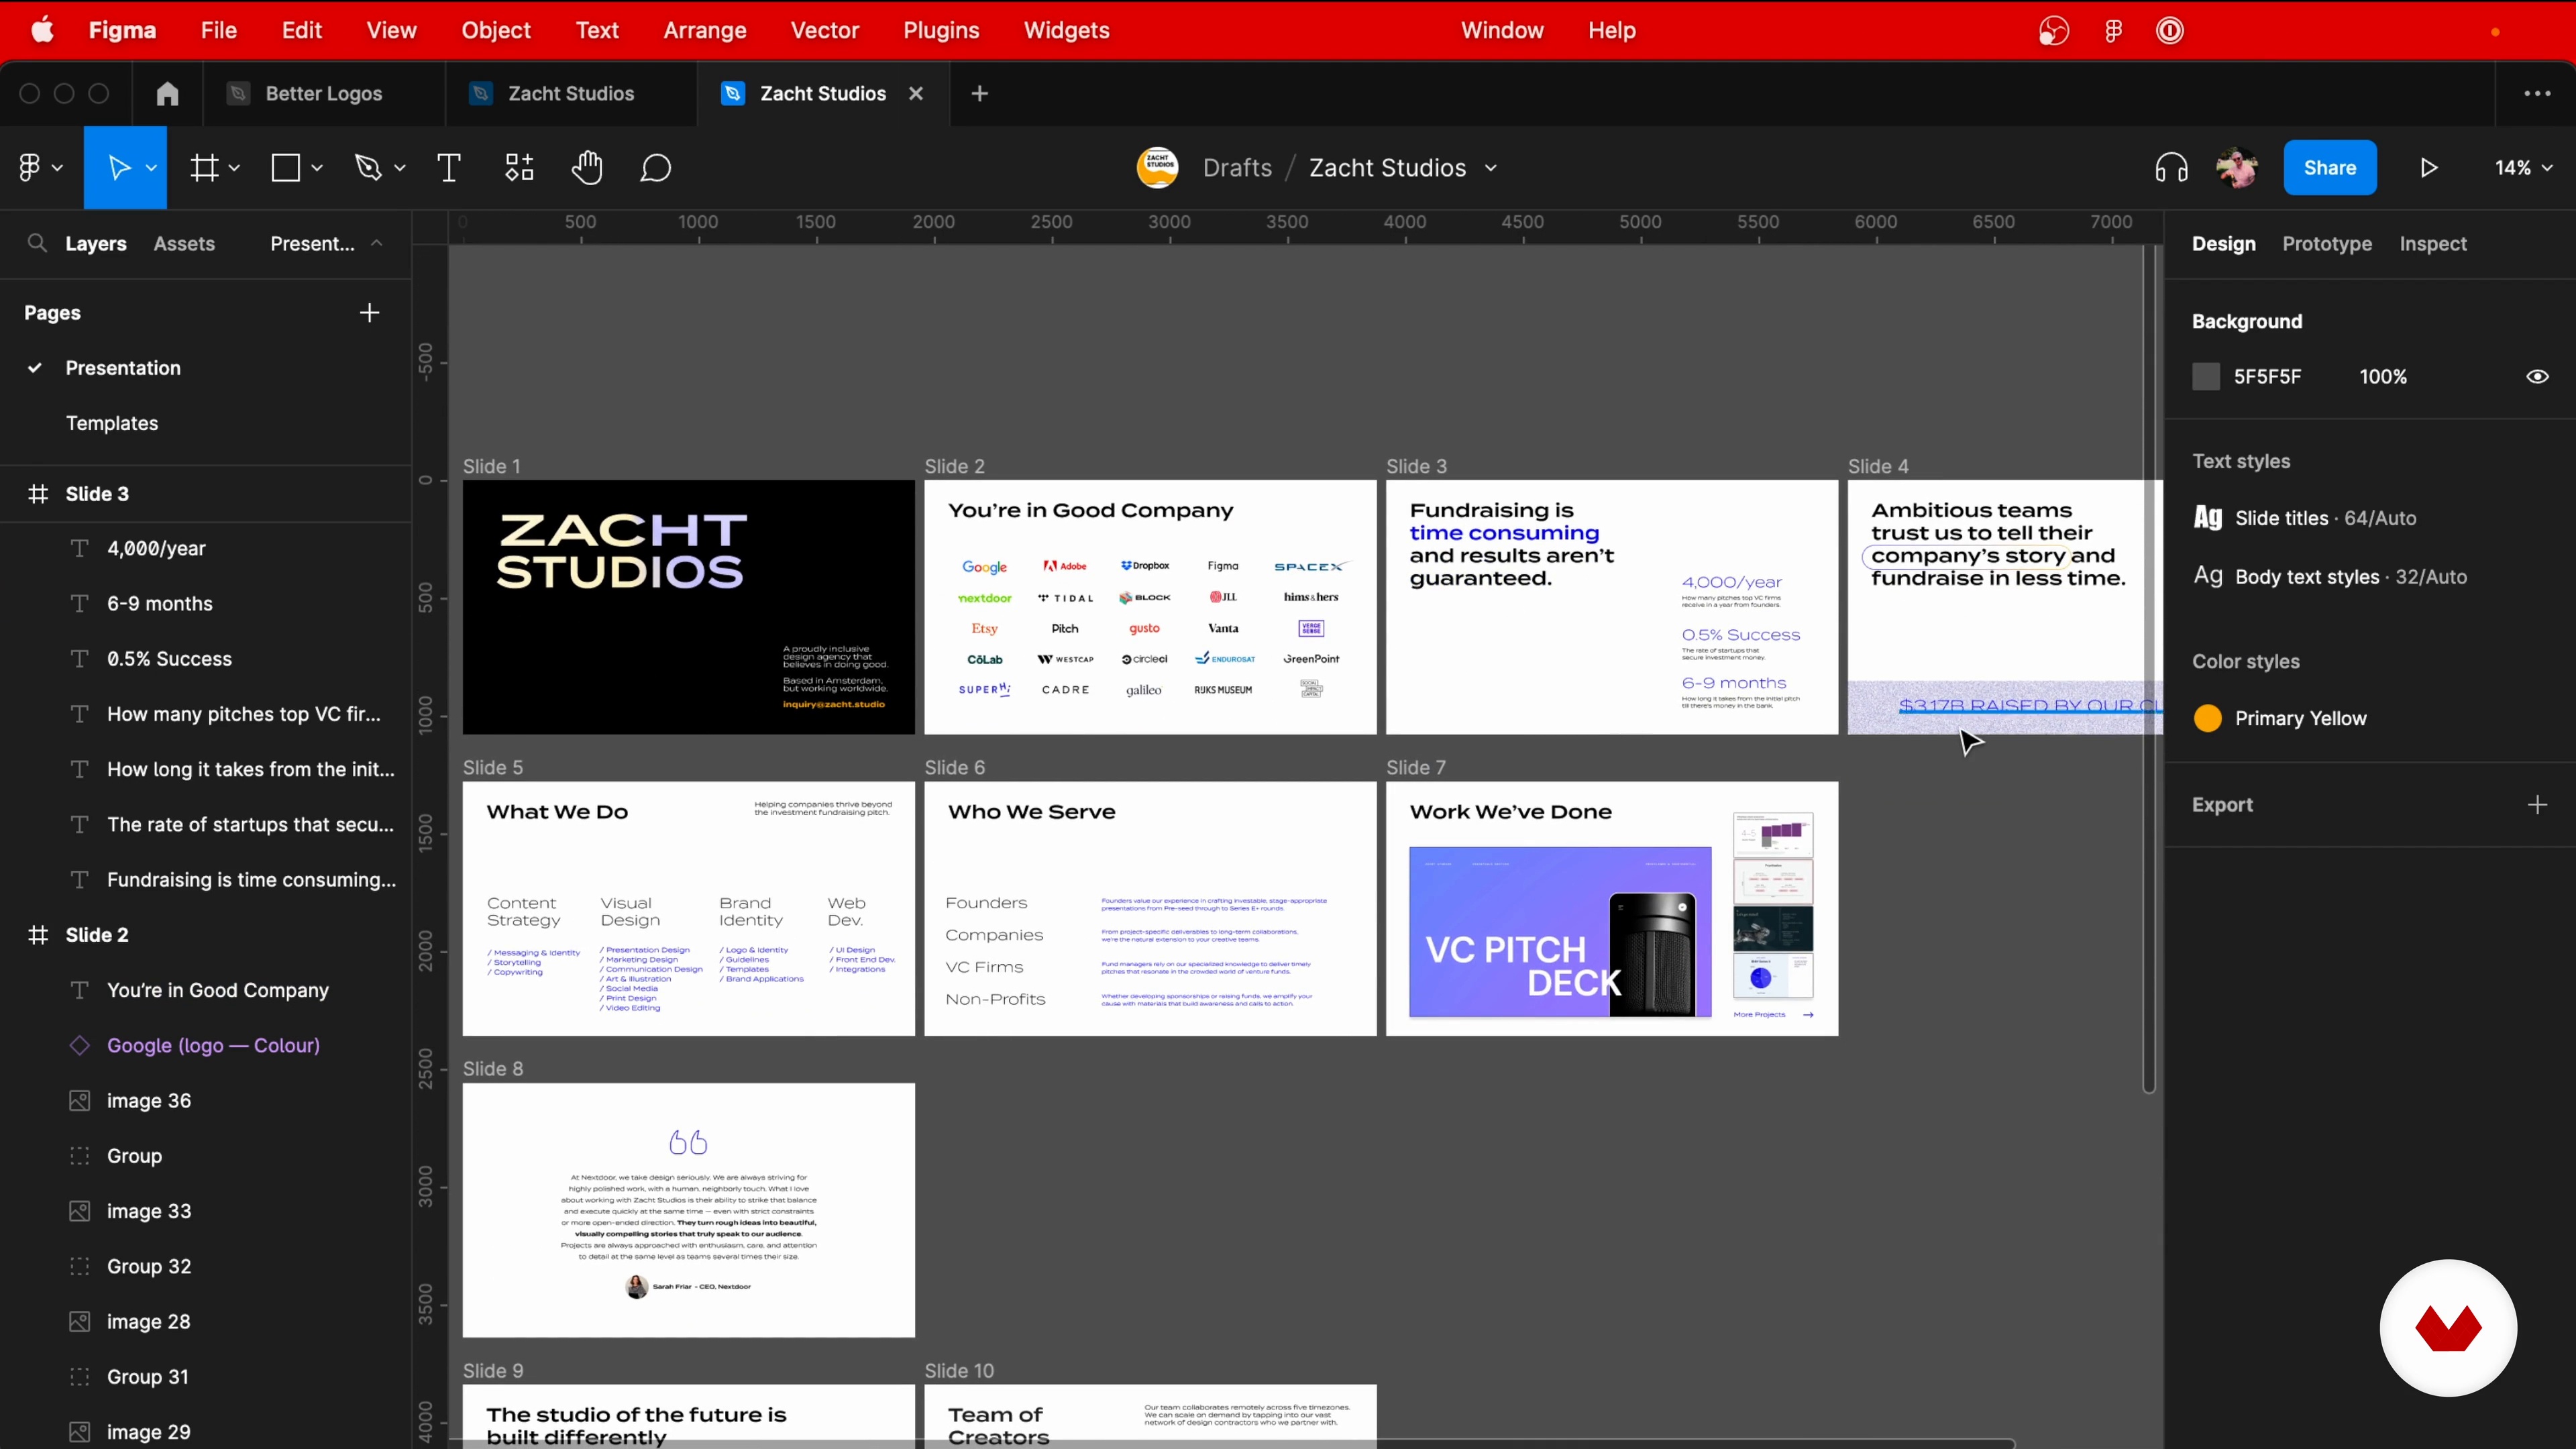
Task: Open the Resources components tool
Action: click(519, 168)
